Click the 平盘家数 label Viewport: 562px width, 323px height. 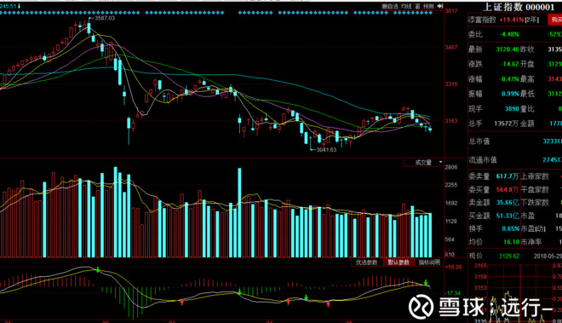click(x=535, y=189)
